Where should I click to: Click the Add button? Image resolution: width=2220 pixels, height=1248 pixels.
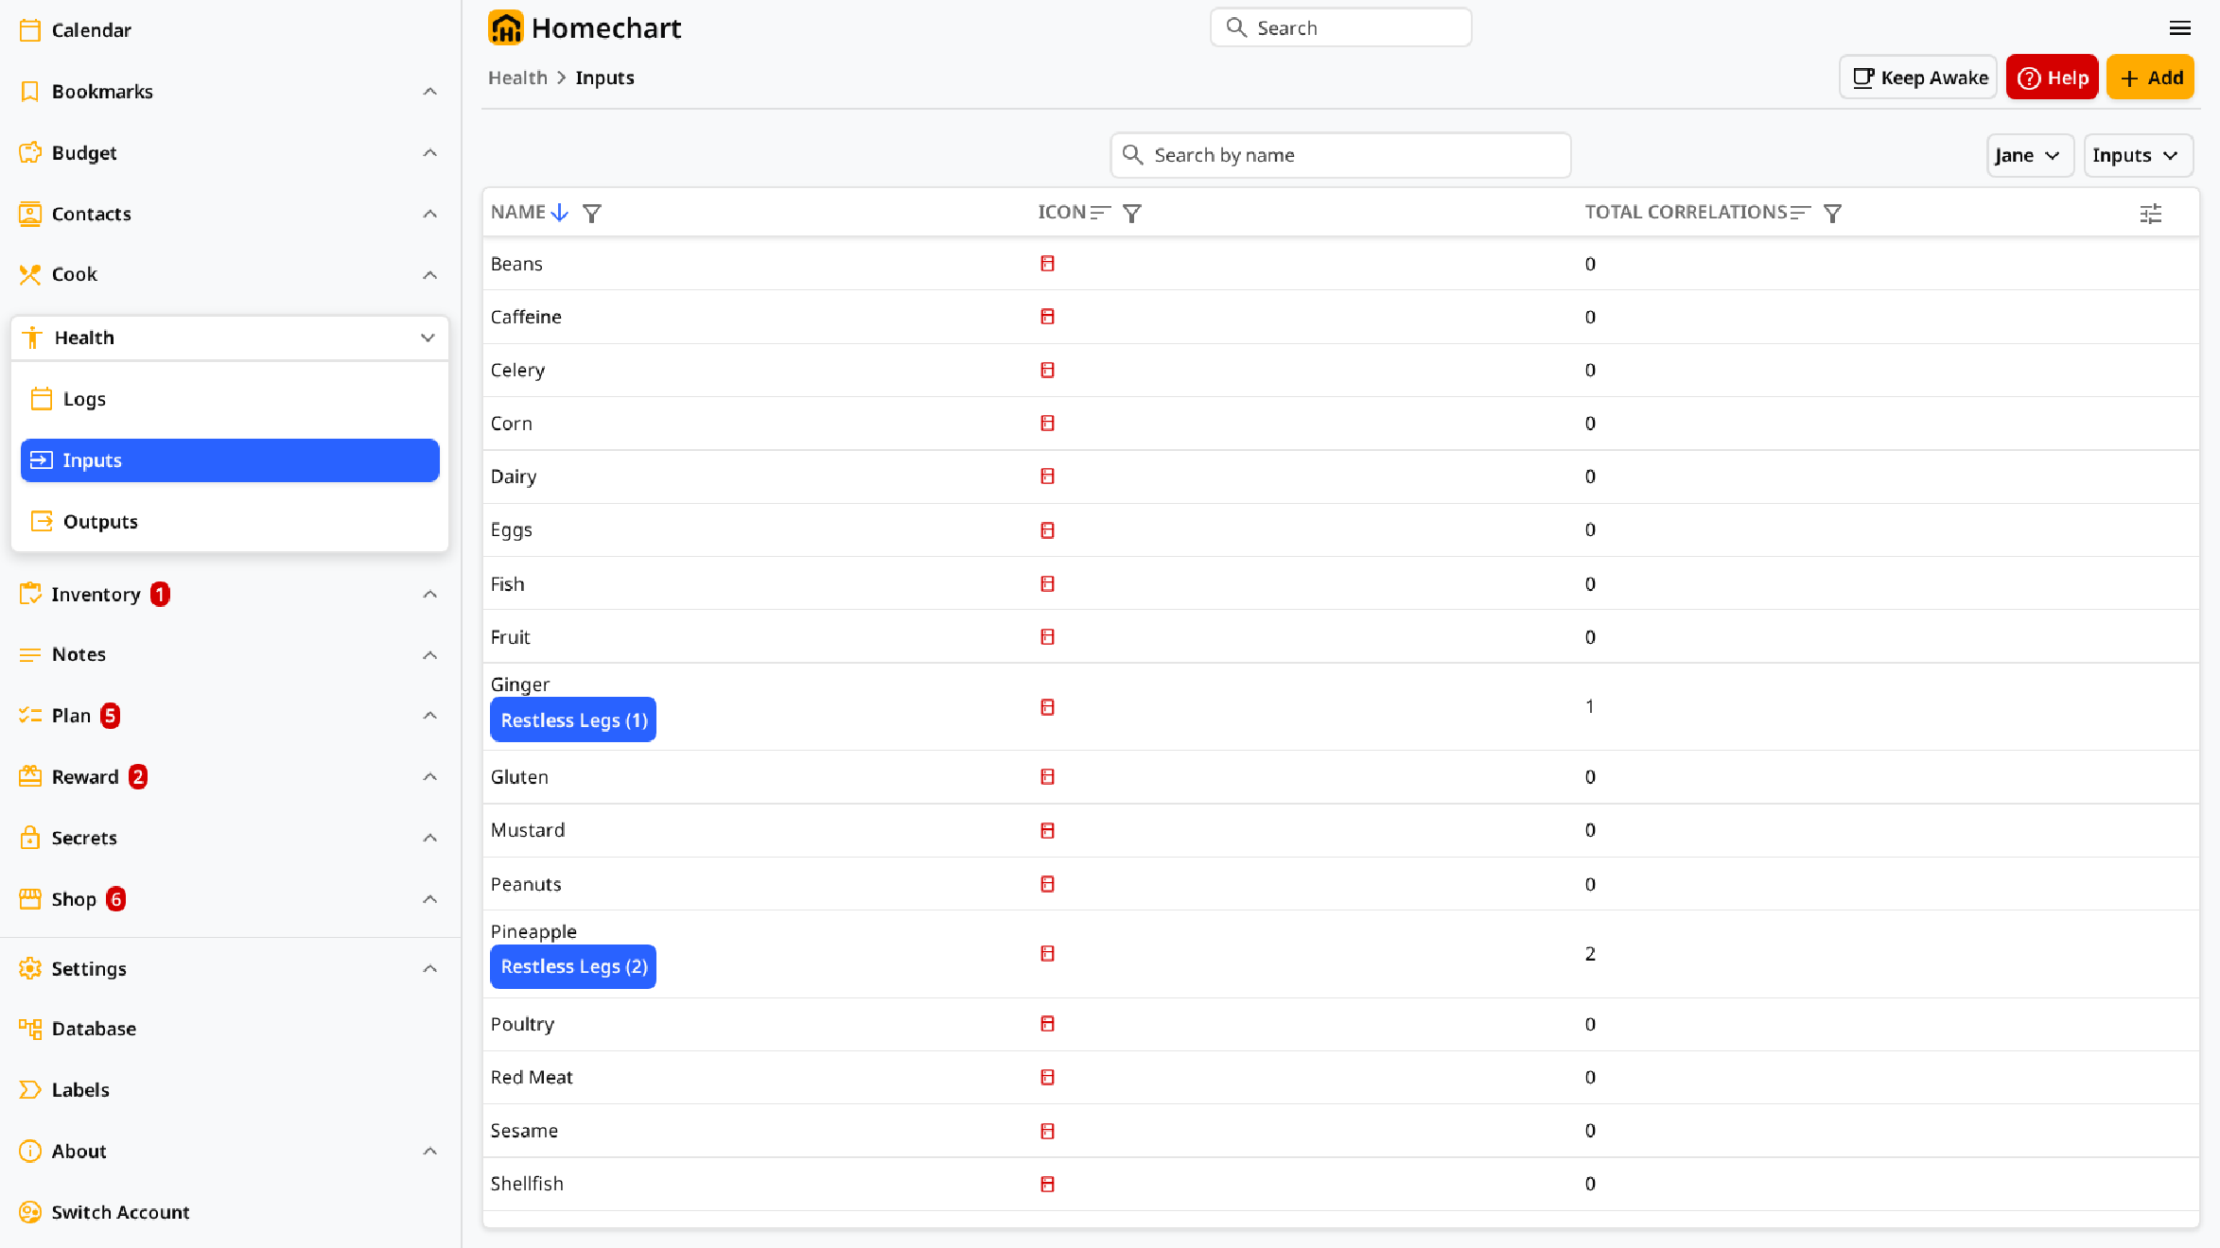(2150, 78)
